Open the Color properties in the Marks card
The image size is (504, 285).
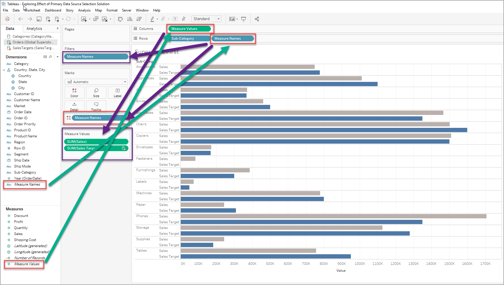pyautogui.click(x=74, y=92)
